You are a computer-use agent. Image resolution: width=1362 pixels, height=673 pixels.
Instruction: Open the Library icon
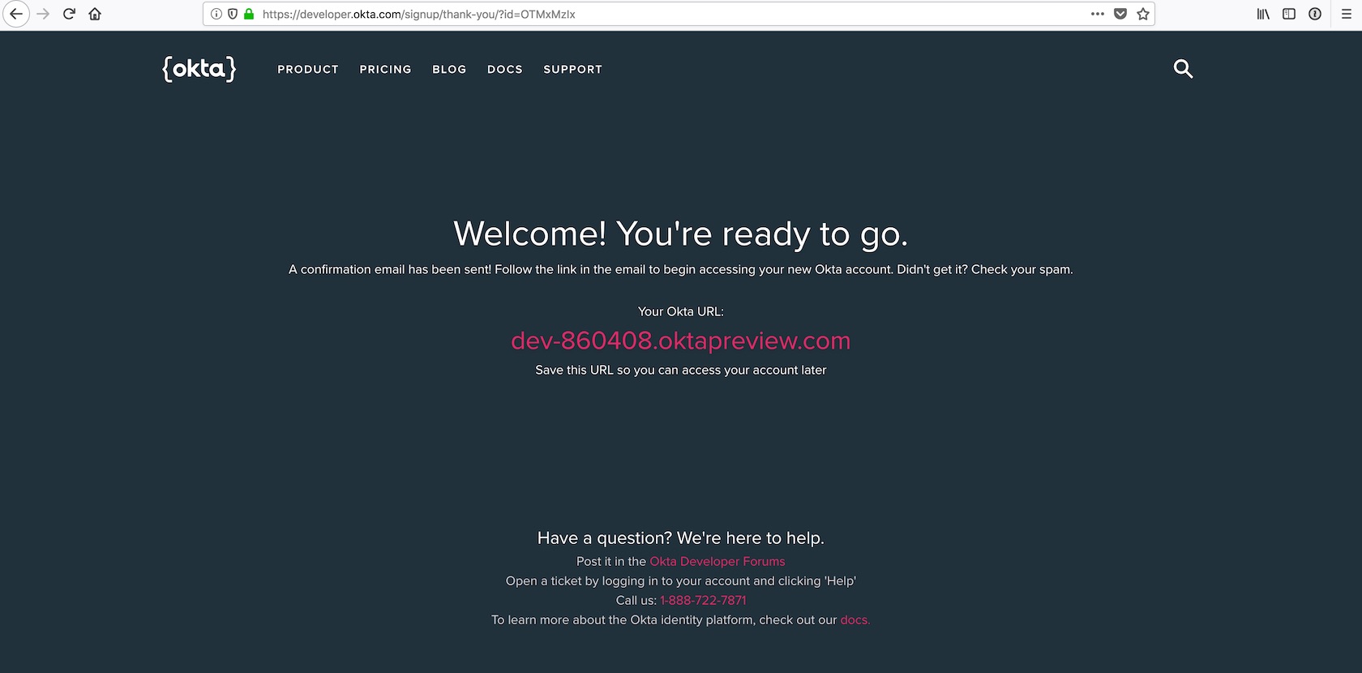[1263, 14]
